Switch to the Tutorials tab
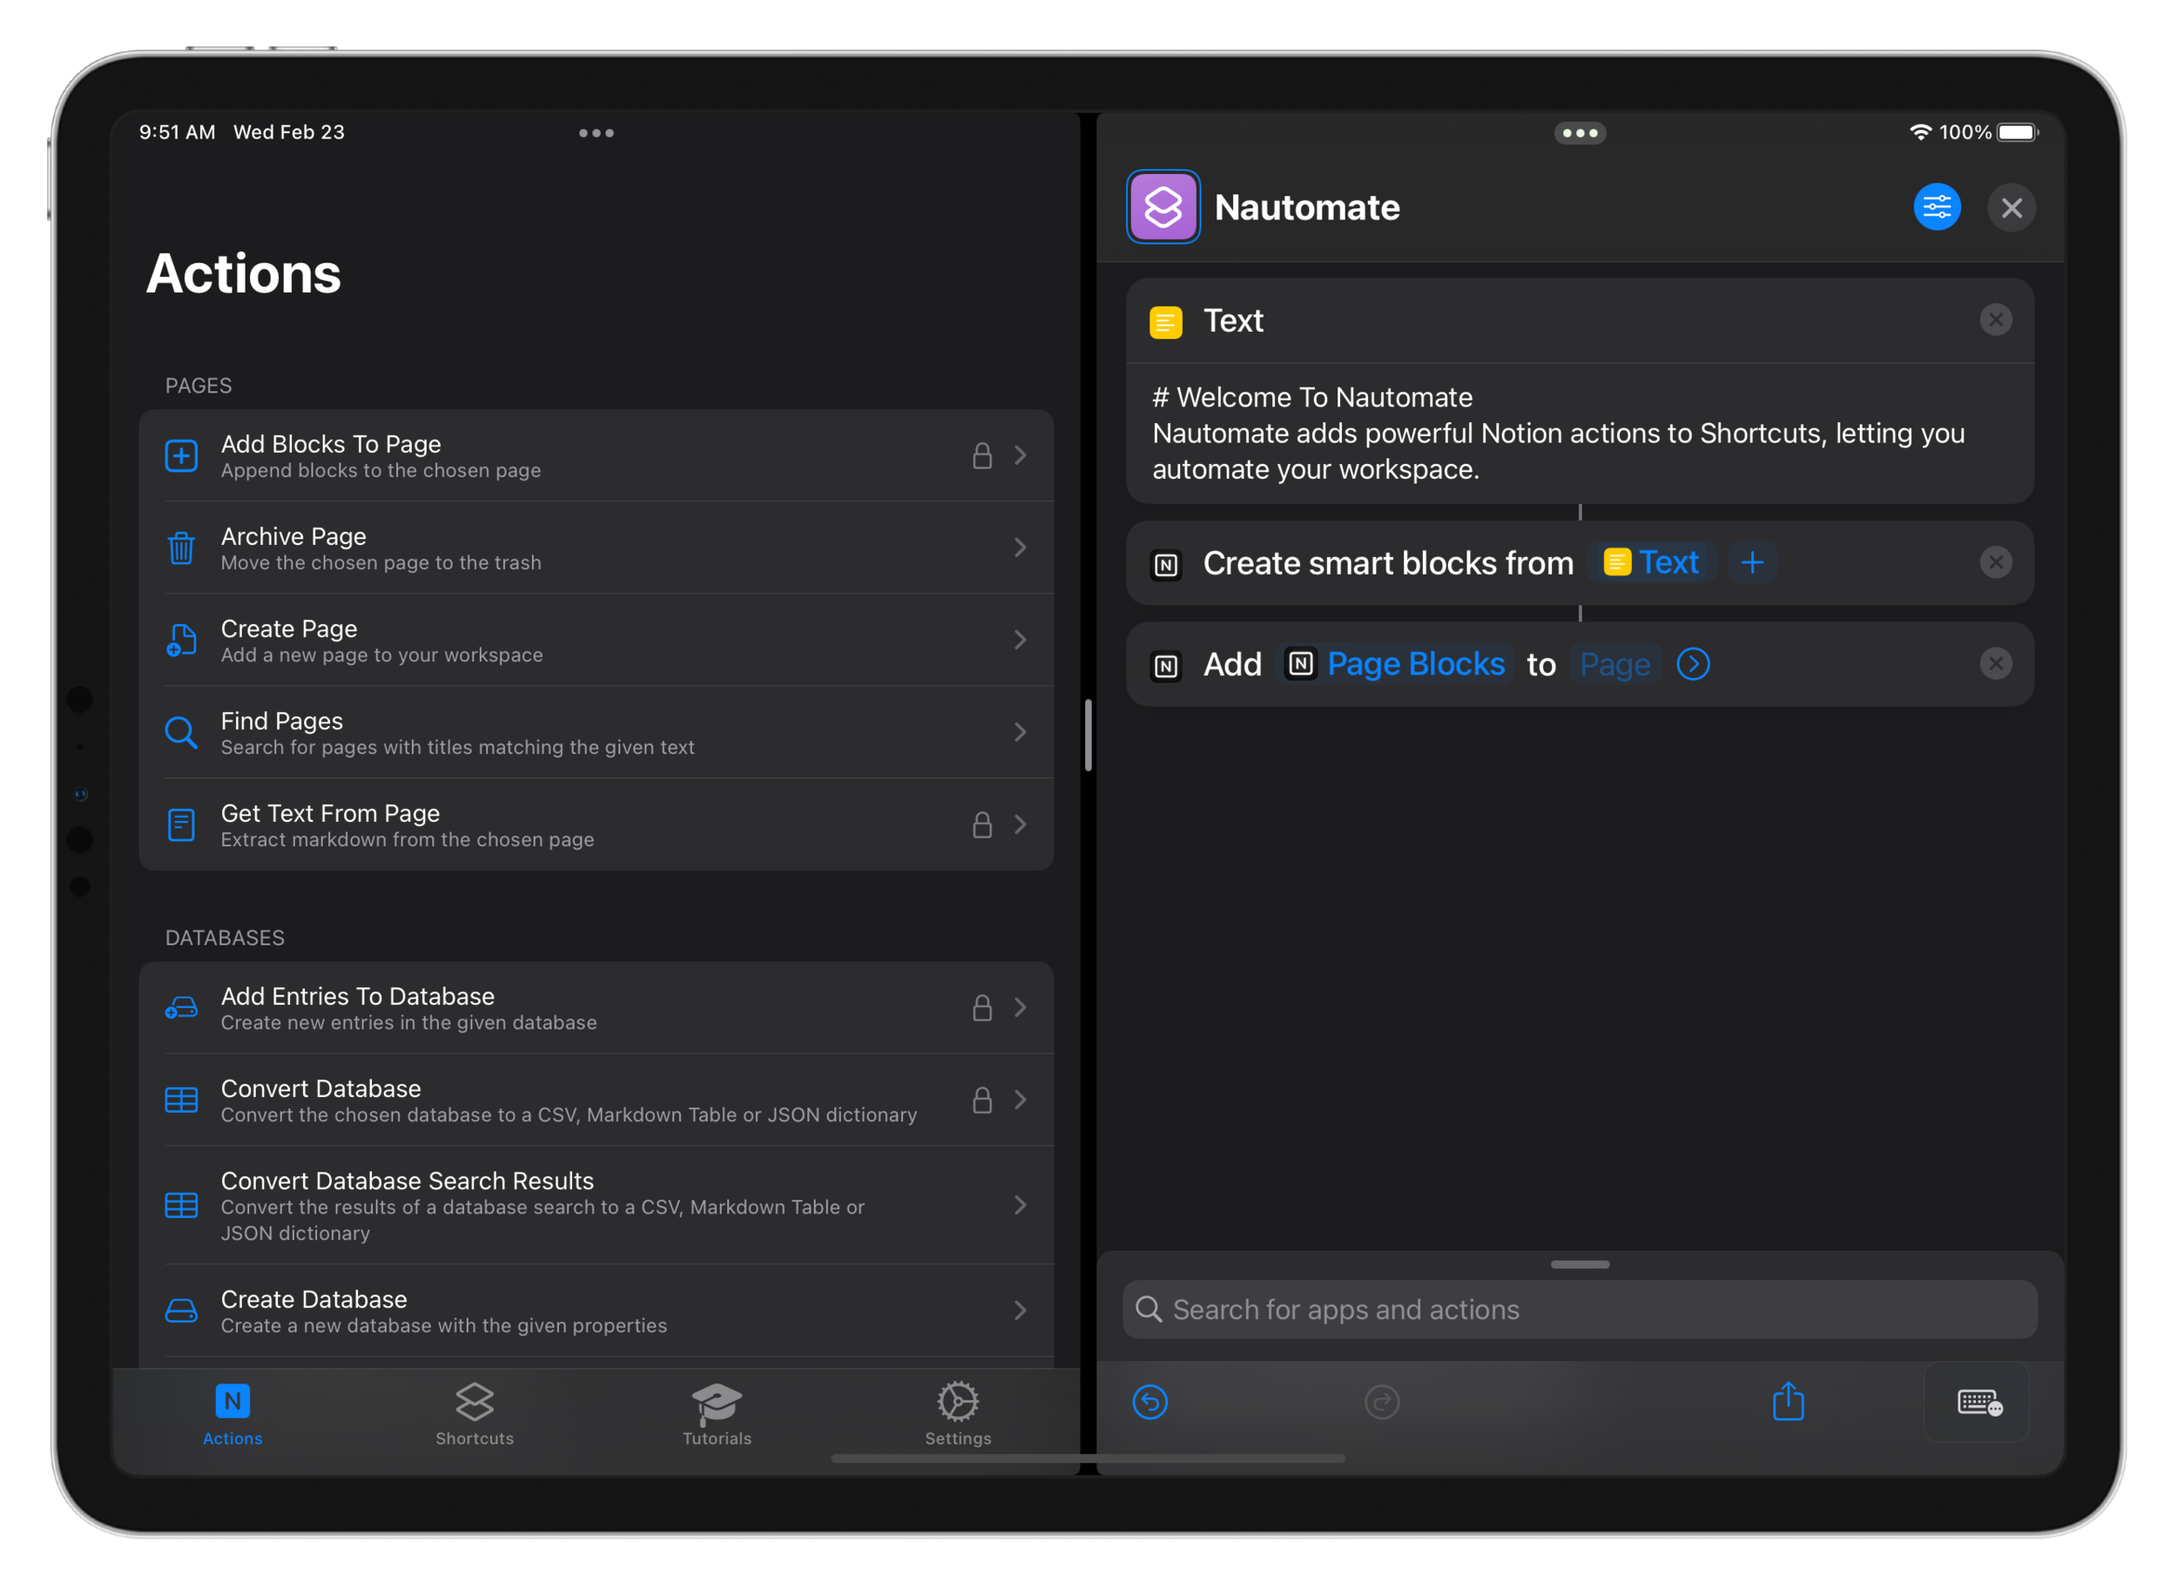 pyautogui.click(x=716, y=1413)
